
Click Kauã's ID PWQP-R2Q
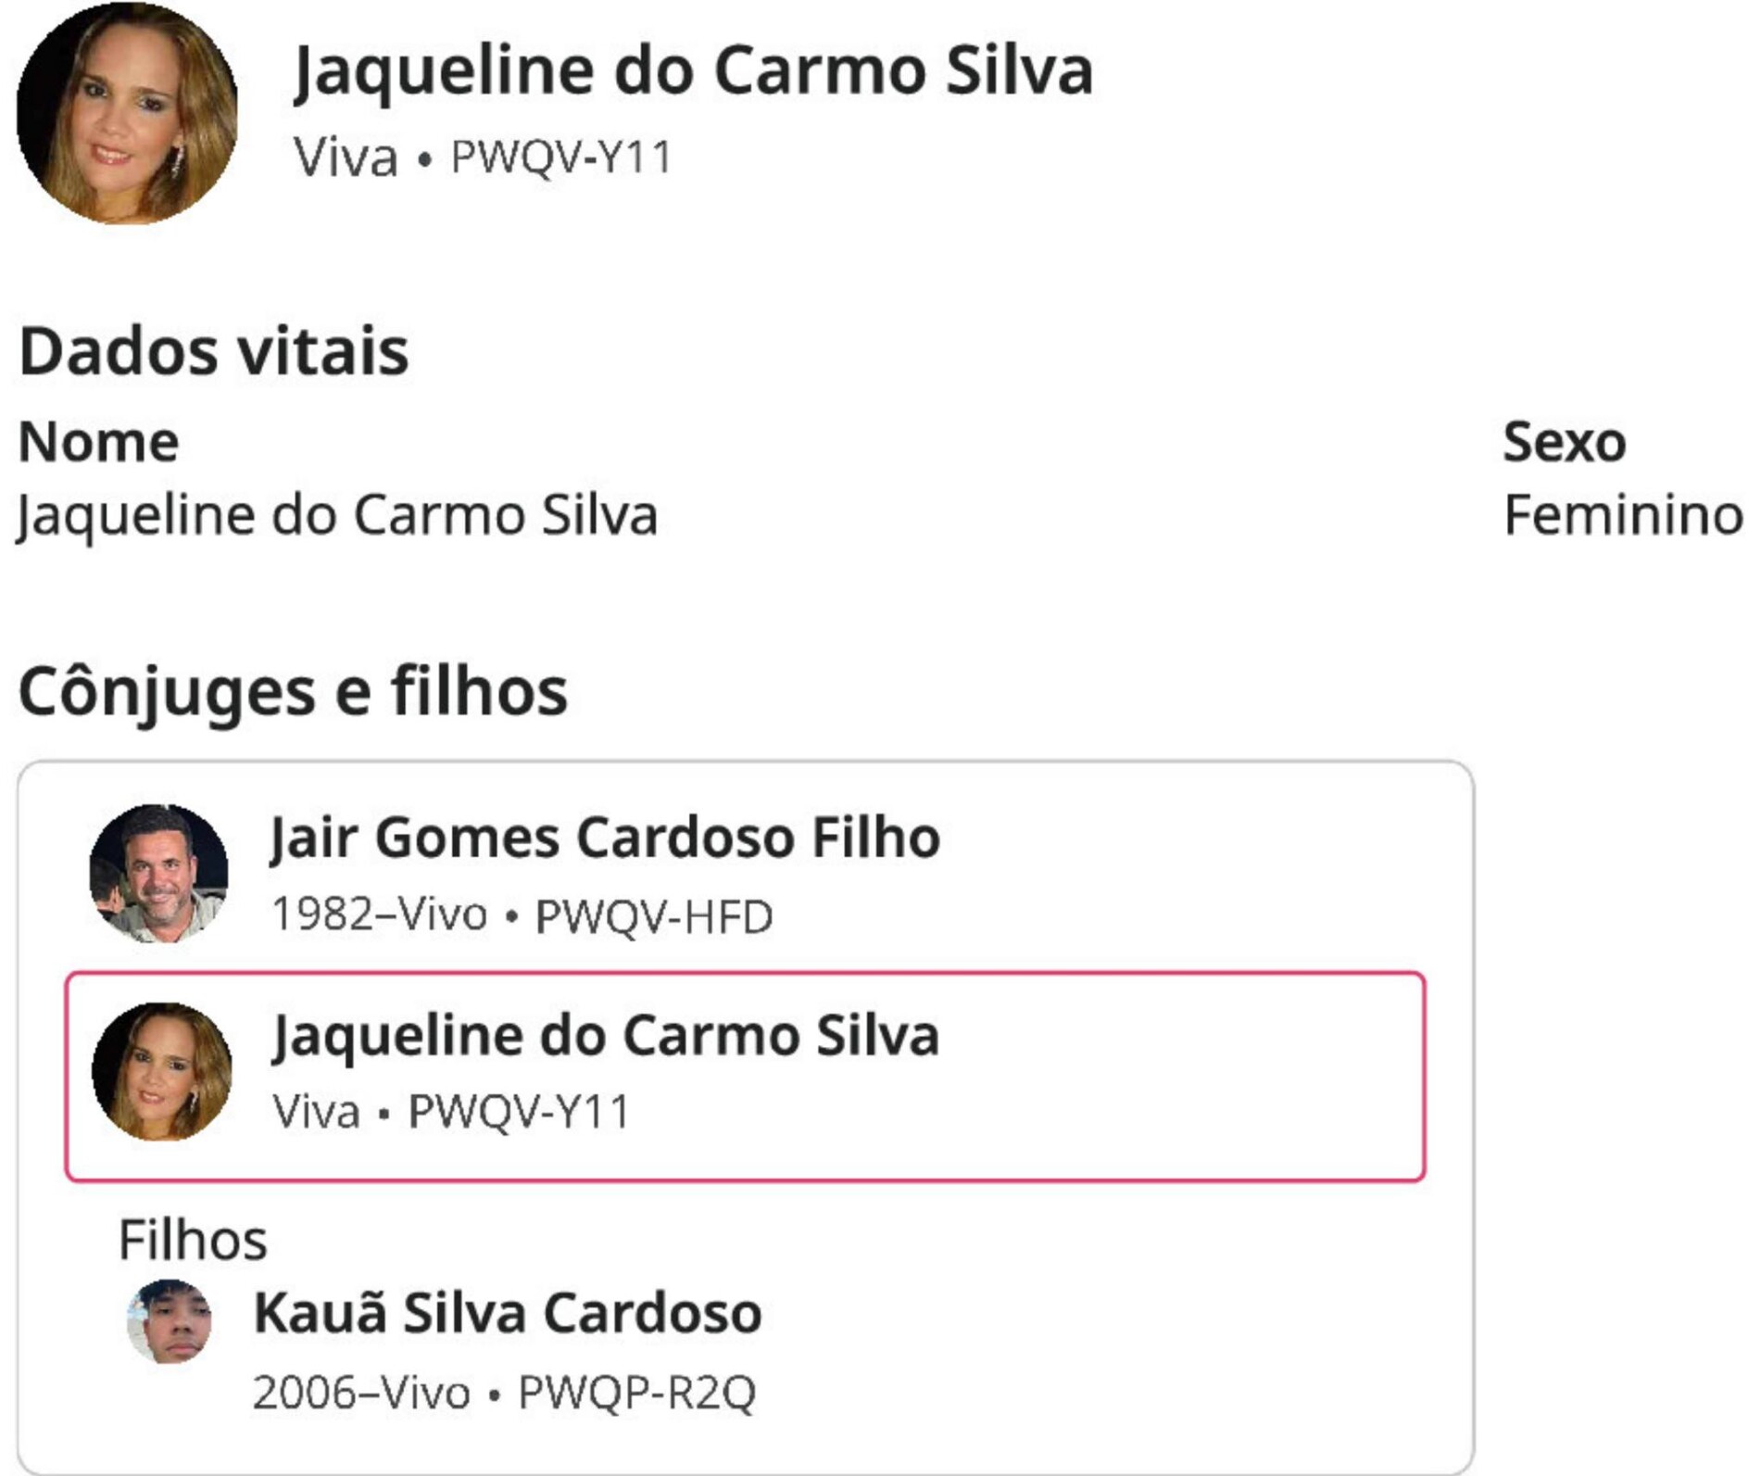point(636,1393)
